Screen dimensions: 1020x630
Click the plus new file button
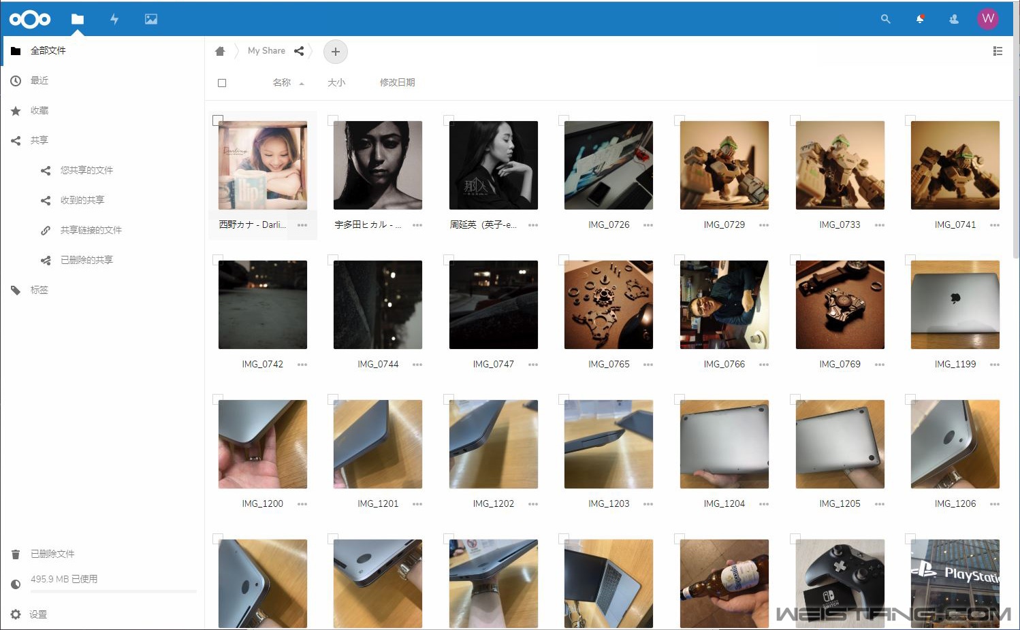pyautogui.click(x=335, y=52)
